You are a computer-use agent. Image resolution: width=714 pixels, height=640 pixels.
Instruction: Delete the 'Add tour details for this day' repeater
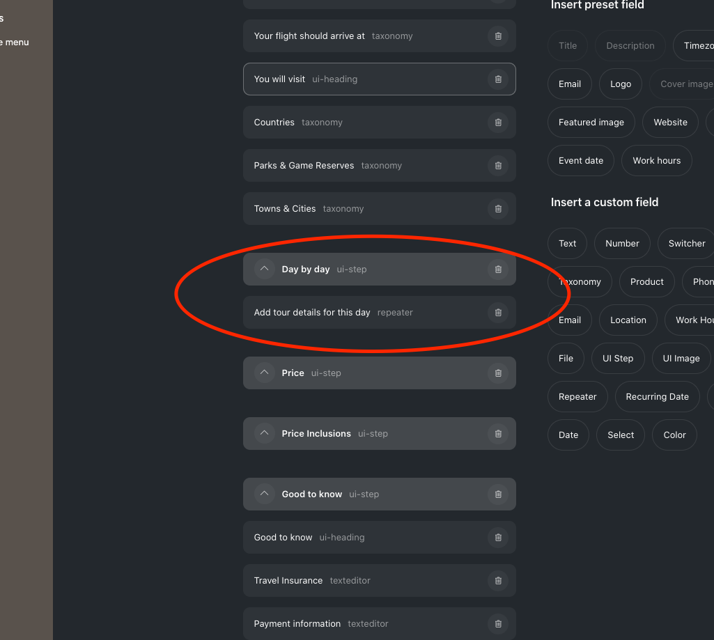498,312
